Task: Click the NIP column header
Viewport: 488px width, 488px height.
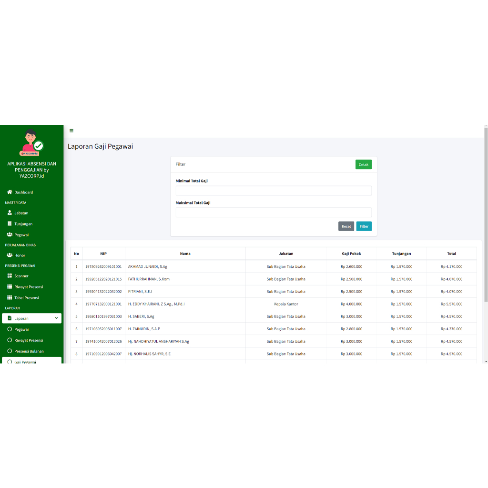Action: (103, 254)
